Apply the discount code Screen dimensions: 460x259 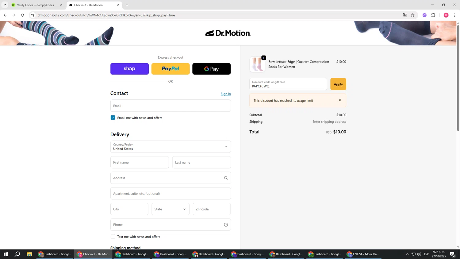(x=338, y=84)
